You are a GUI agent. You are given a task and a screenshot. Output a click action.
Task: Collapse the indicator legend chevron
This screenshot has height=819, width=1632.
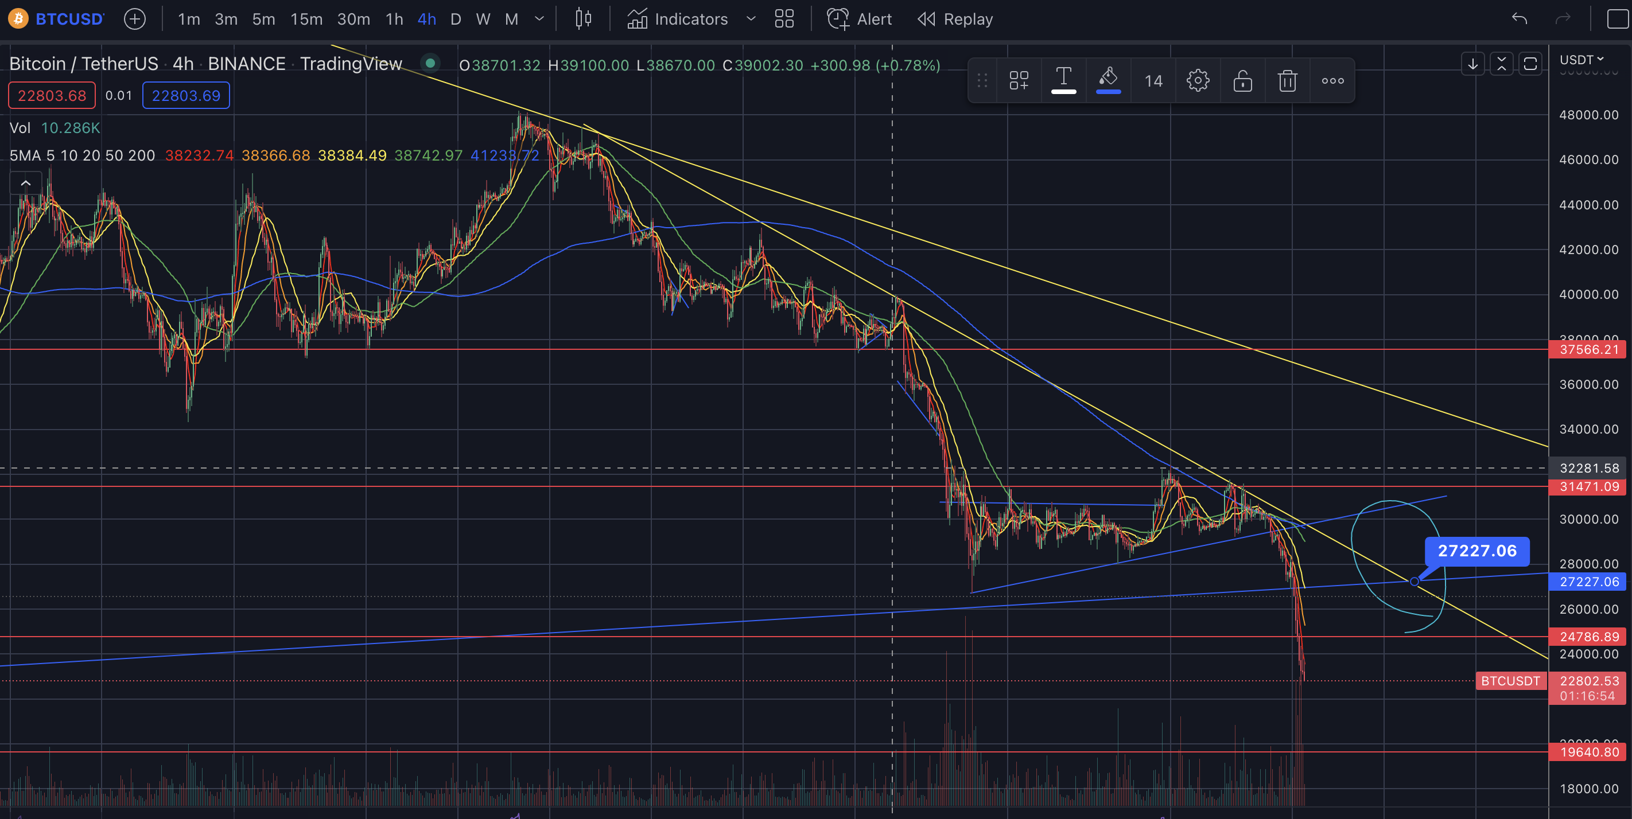pos(25,183)
